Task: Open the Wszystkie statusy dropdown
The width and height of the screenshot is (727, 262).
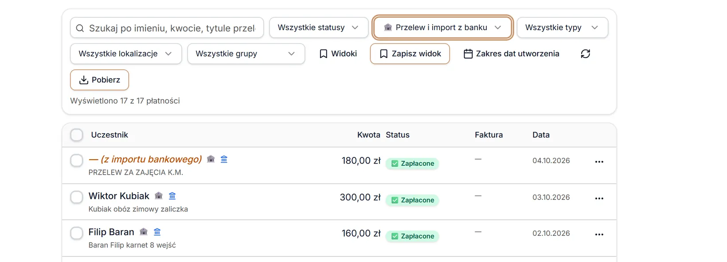Action: pos(319,27)
